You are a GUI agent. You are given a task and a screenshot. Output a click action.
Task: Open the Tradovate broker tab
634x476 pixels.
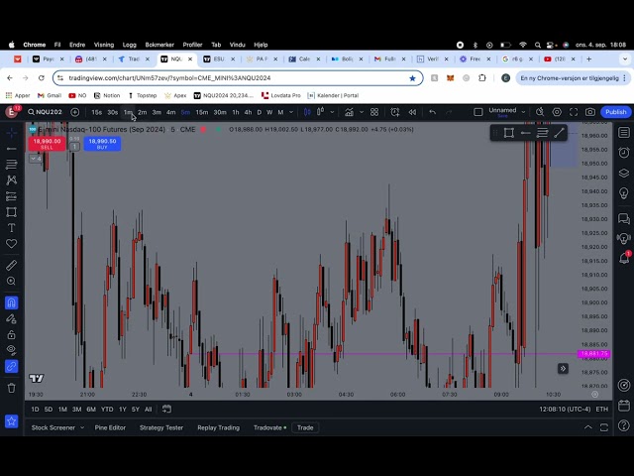(269, 427)
